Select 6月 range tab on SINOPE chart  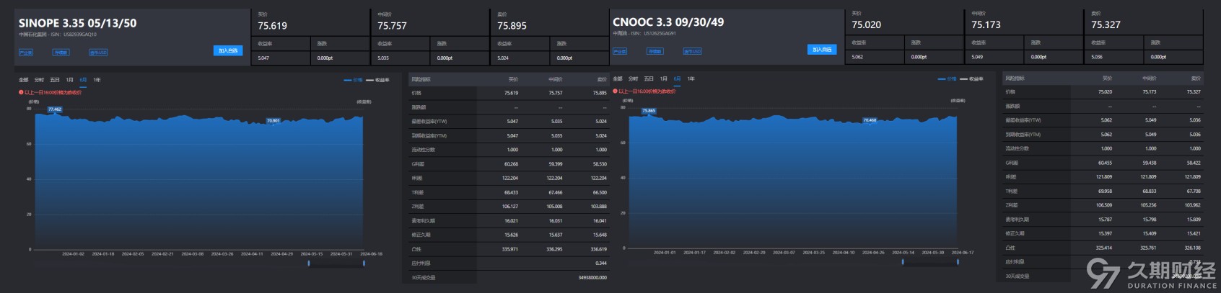click(84, 80)
